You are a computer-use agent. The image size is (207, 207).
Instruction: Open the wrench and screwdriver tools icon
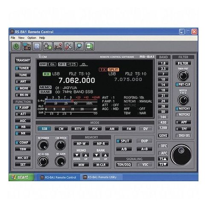pyautogui.click(x=69, y=46)
